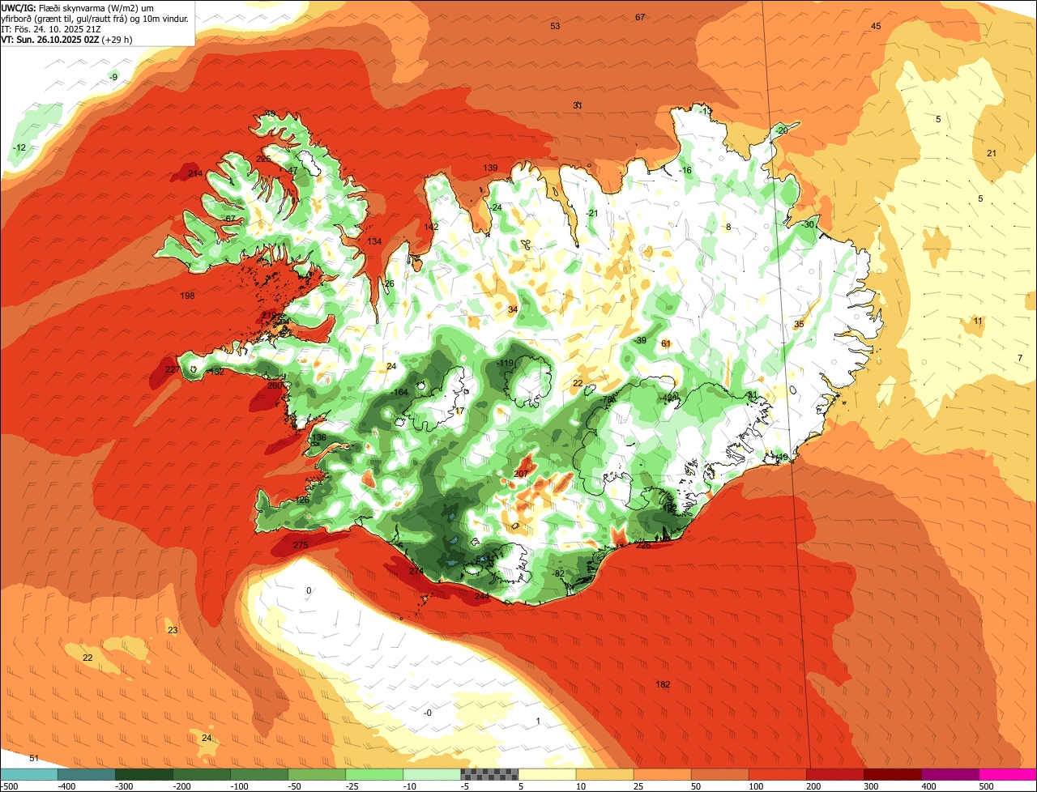
Task: Click the '45' value in top-right corner
Action: point(876,26)
